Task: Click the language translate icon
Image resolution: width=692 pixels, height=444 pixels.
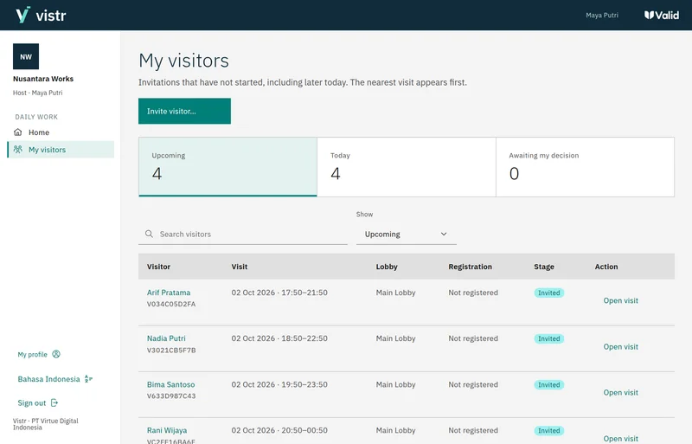Action: coord(88,378)
